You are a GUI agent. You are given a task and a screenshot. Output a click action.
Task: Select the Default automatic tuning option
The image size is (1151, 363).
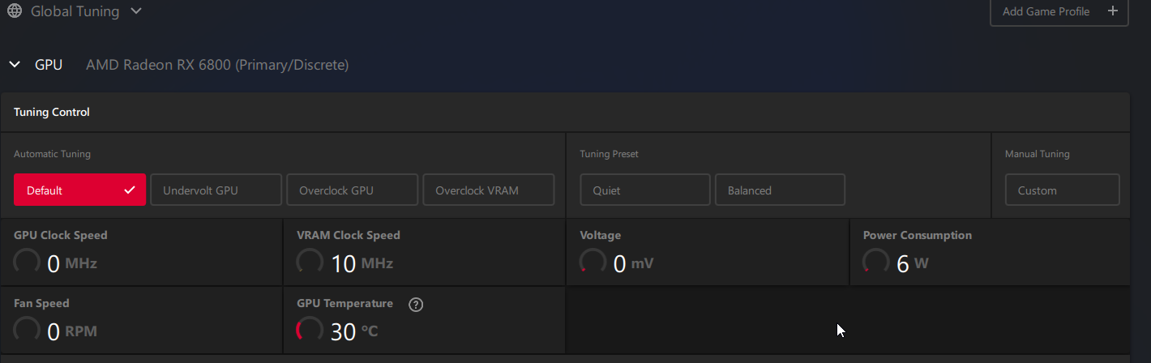coord(79,190)
